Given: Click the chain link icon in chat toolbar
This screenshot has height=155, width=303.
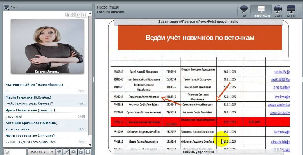Looking at the screenshot, I should pos(66,152).
